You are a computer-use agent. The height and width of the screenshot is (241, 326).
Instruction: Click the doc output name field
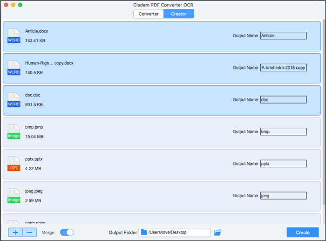283,100
